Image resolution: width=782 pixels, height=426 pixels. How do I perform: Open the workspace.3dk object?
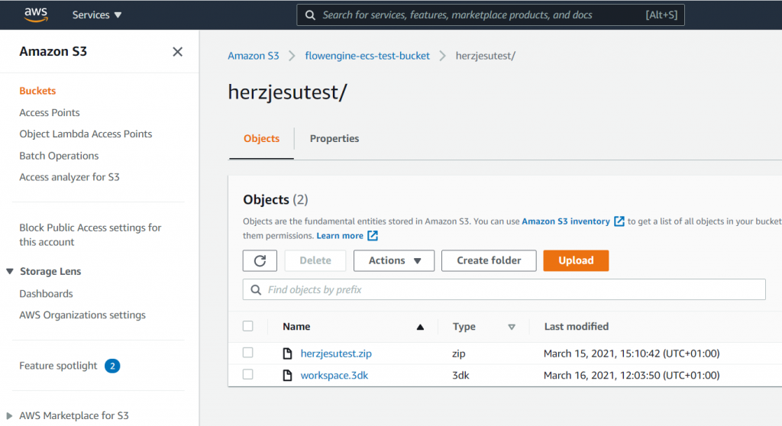point(334,376)
